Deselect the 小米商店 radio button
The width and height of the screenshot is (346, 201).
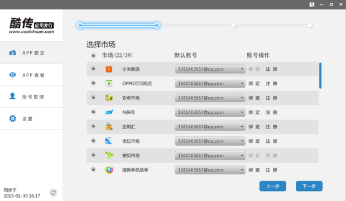[93, 69]
